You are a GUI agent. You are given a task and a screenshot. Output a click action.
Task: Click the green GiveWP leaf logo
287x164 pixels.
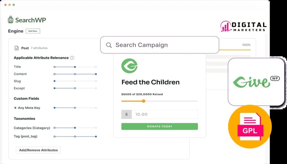point(129,66)
